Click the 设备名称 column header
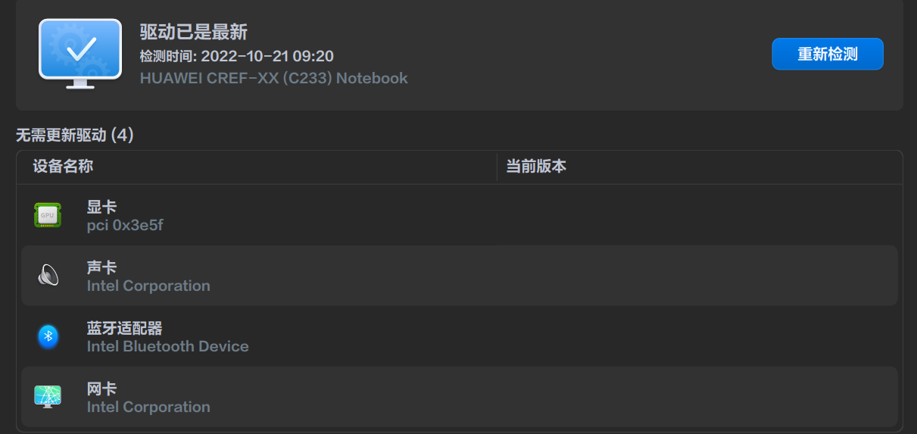 pyautogui.click(x=63, y=167)
